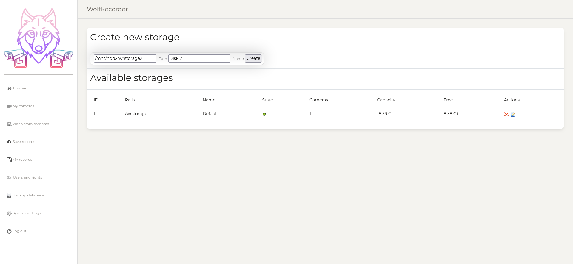
Task: Click the WolfRecorder header title
Action: click(107, 9)
